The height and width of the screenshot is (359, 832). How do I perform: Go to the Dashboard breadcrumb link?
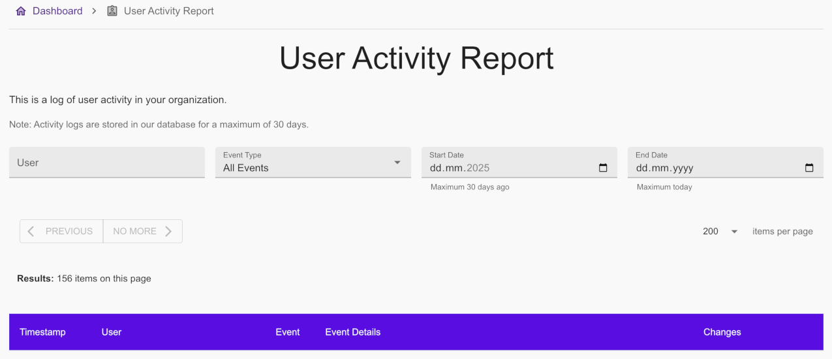pos(57,11)
